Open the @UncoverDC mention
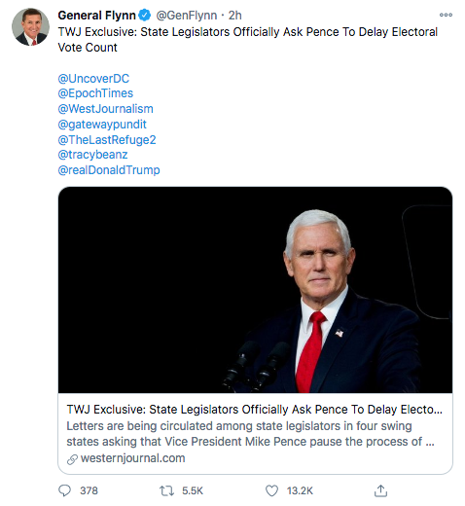The image size is (465, 506). [93, 79]
